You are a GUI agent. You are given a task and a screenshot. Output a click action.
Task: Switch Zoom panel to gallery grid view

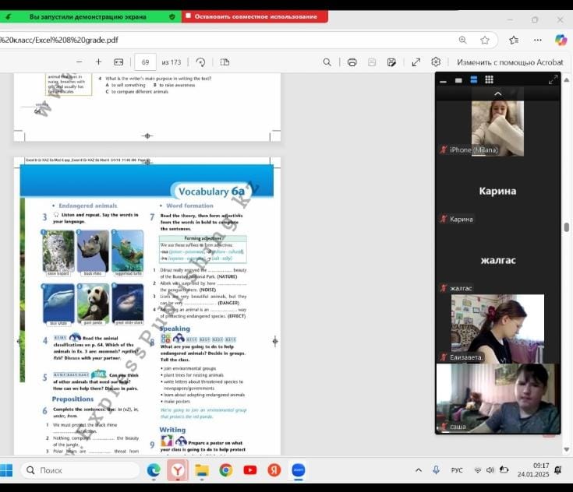click(489, 79)
